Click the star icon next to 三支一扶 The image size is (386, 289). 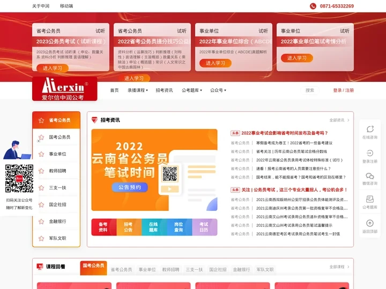click(41, 188)
